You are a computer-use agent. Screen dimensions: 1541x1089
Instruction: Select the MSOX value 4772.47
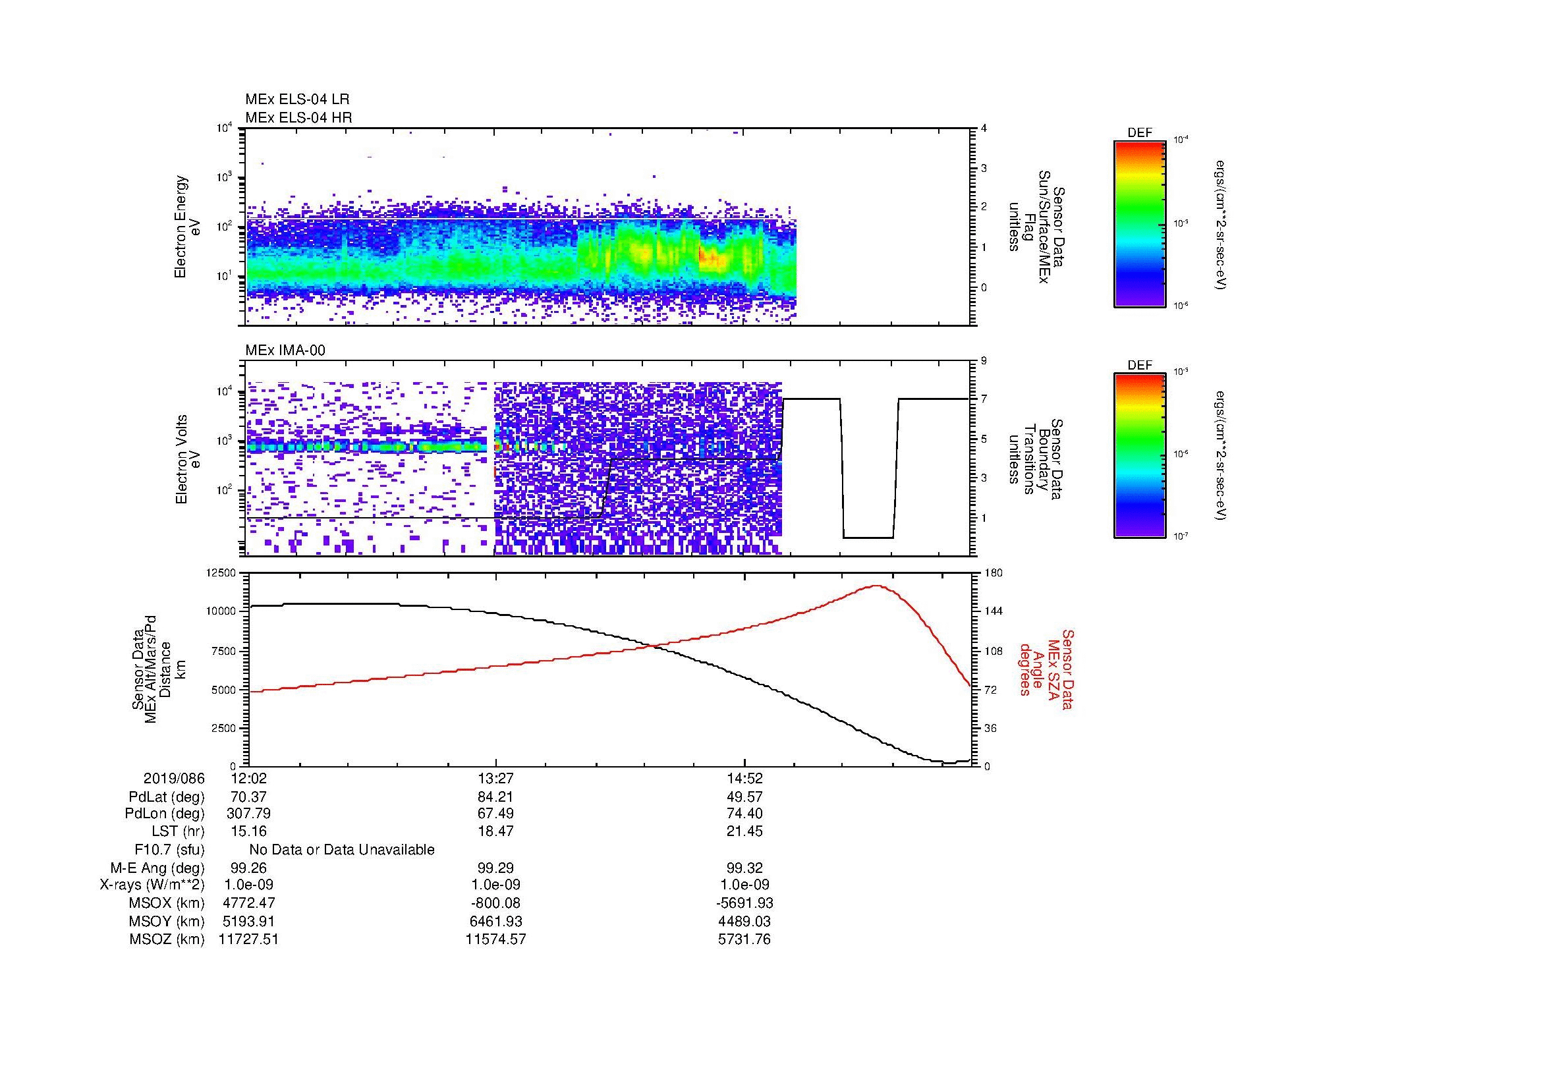click(x=248, y=903)
